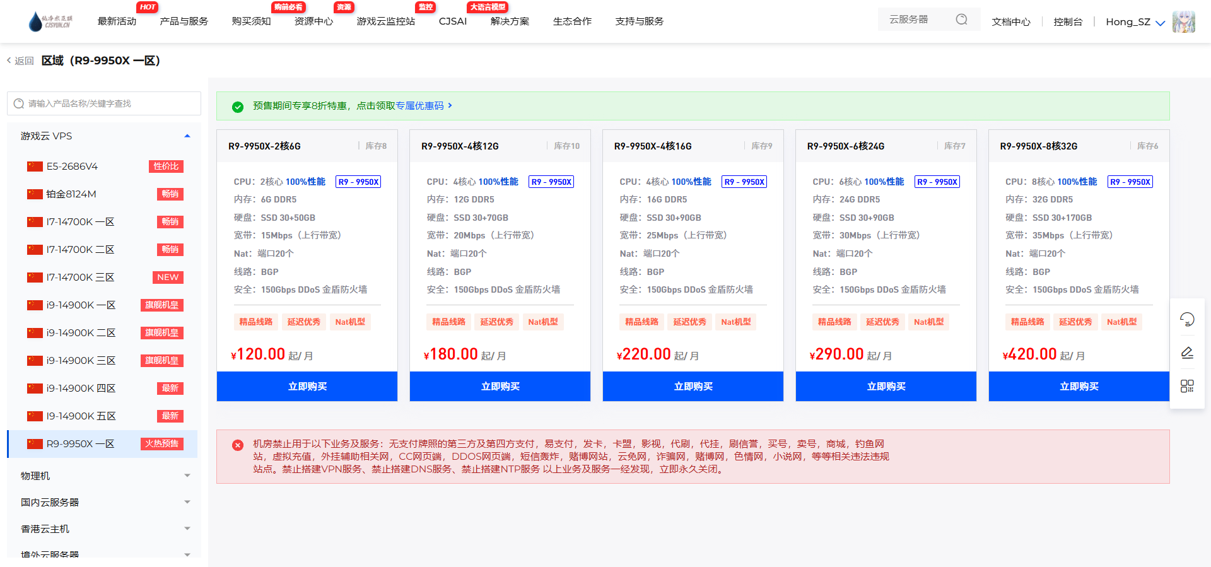The image size is (1211, 567).
Task: Select i9-14900K 二区 region
Action: click(x=102, y=333)
